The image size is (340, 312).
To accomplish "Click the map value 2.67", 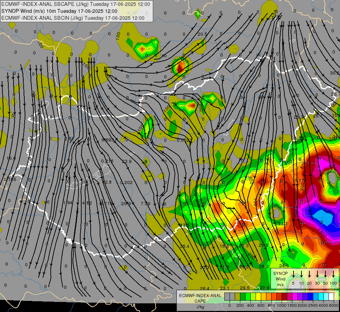I will [69, 139].
